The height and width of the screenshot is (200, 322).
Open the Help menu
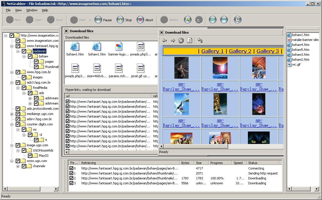[45, 10]
